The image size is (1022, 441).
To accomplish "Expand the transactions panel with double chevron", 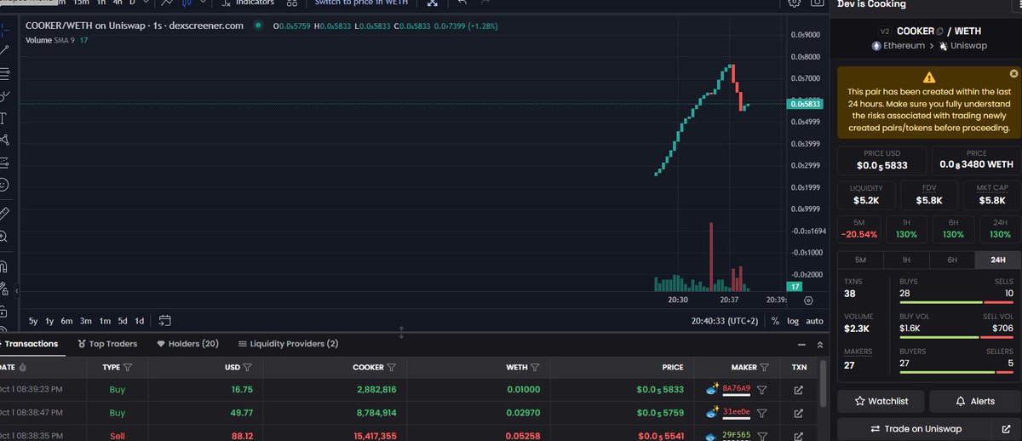I will click(820, 345).
